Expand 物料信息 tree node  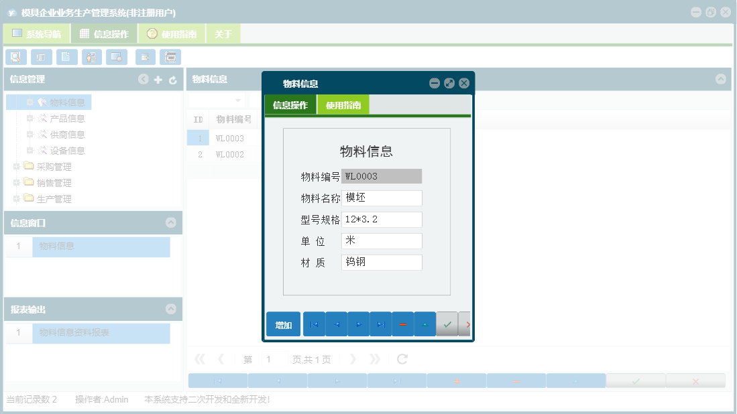point(30,102)
